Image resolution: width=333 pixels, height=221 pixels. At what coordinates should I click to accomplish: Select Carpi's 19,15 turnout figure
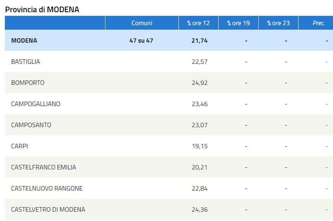point(199,146)
